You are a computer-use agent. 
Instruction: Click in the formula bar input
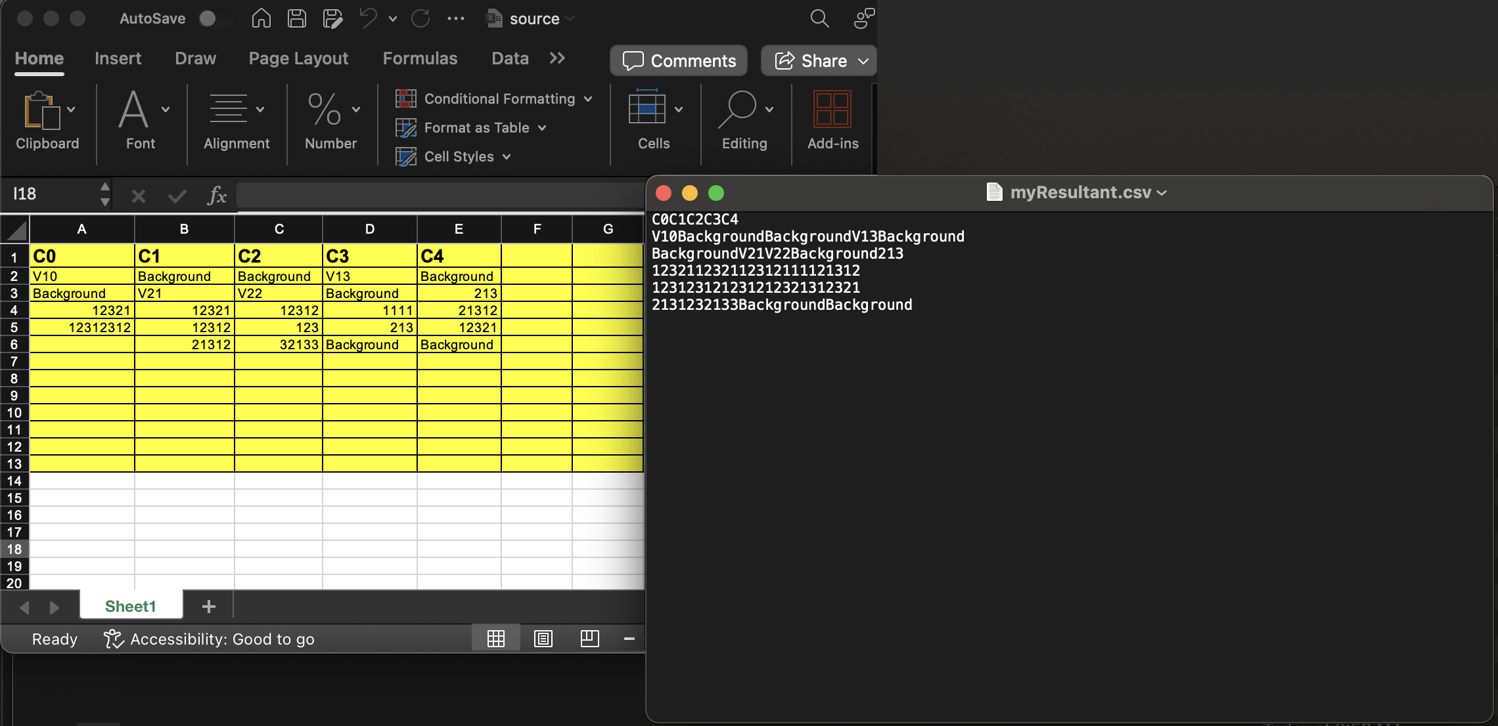pos(440,195)
